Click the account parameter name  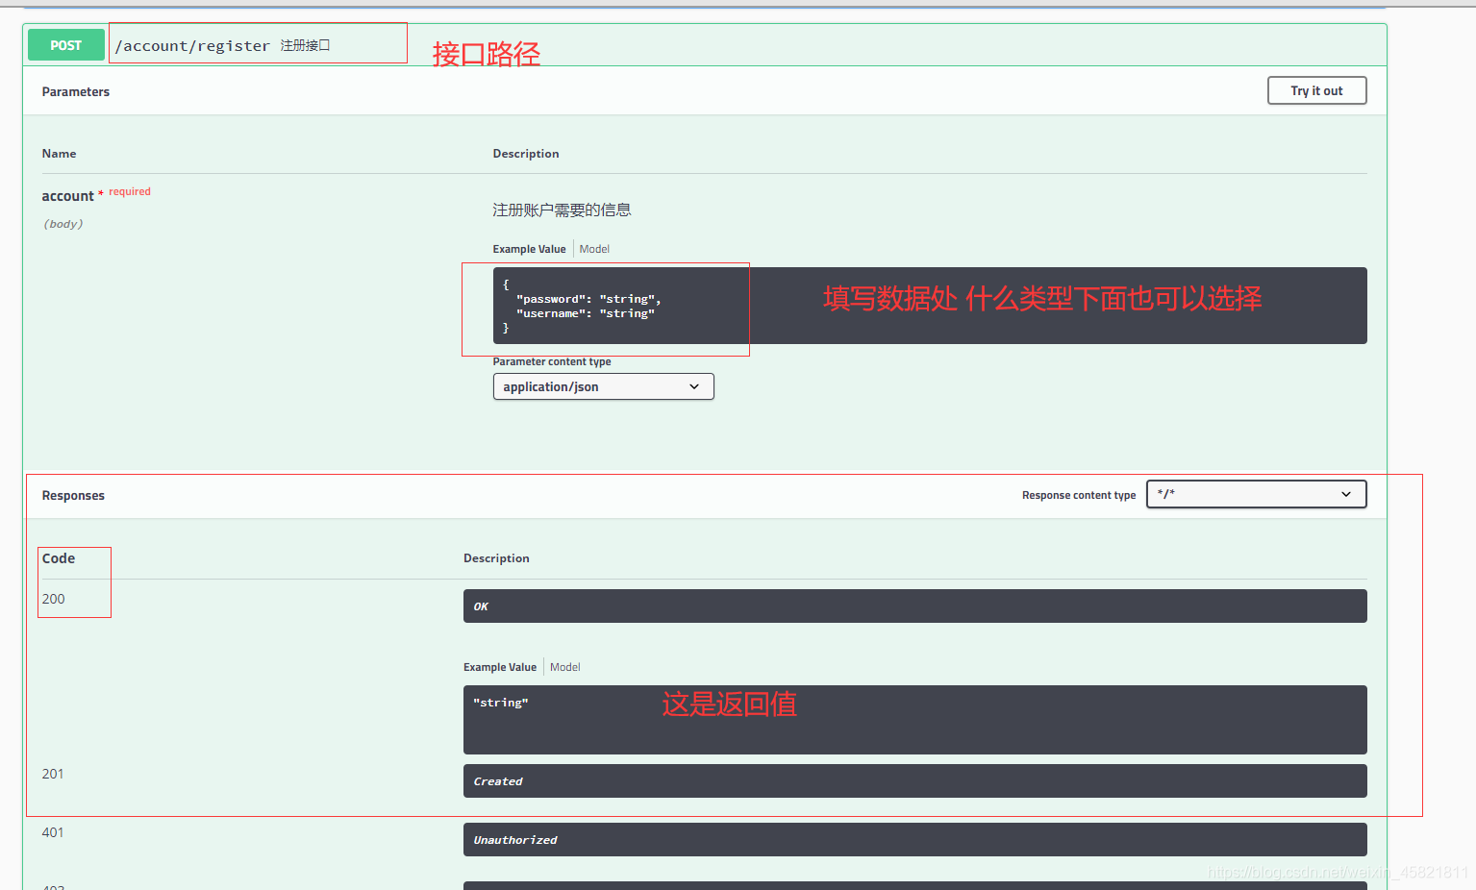click(x=67, y=196)
